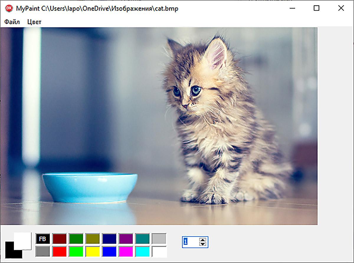Decrease brush size with down arrow
Screen dimensions: 354x263
tap(202, 244)
